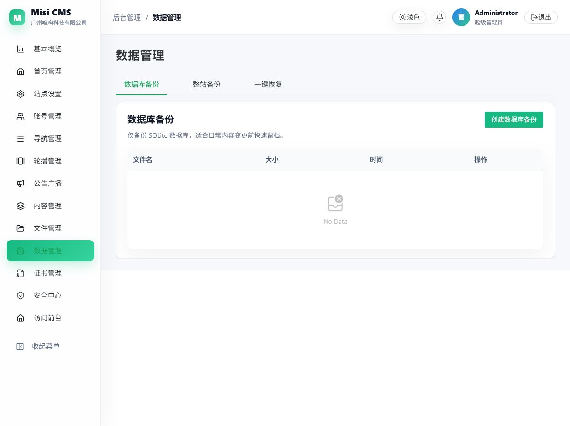Switch to the 一键恢复 tab

268,85
